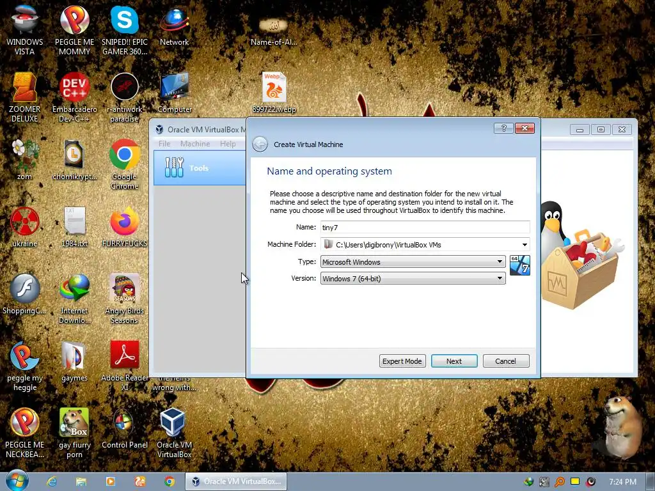The height and width of the screenshot is (491, 655).
Task: Open Chrome from the taskbar
Action: coord(169,481)
